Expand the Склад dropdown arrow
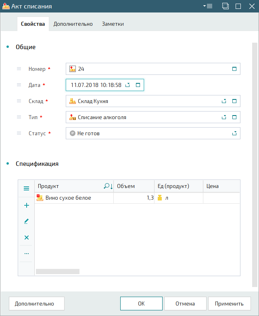The width and height of the screenshot is (259, 316). [224, 101]
